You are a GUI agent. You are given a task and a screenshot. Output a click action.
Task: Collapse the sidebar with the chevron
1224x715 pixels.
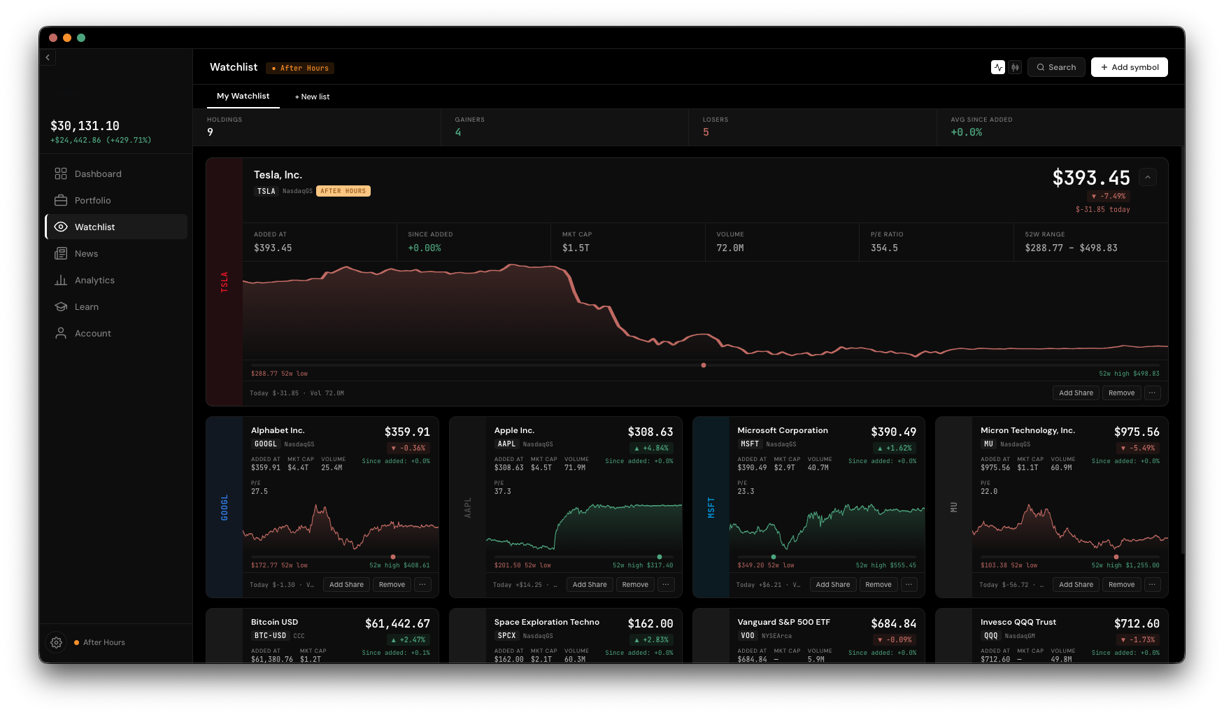48,57
